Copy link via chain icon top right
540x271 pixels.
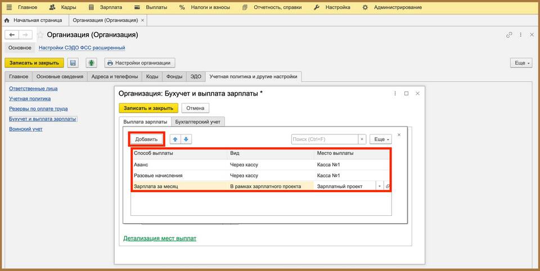[509, 35]
